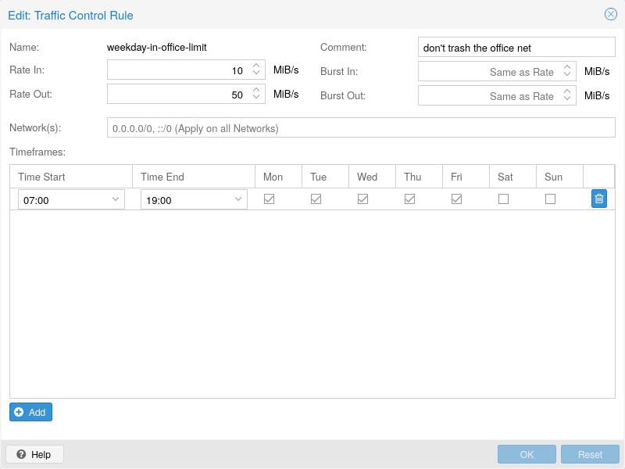Toggle the Mon checkbox
Image resolution: width=625 pixels, height=469 pixels.
pos(270,199)
